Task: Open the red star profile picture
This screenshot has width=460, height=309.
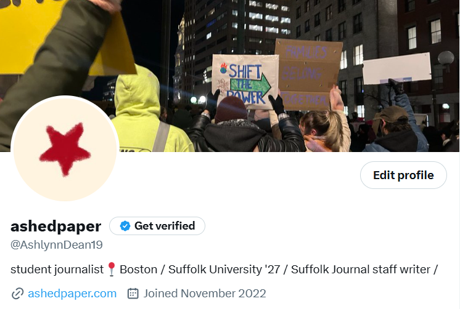Action: click(x=65, y=150)
